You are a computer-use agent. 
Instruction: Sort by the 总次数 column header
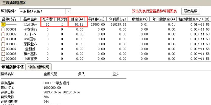coord(62,19)
